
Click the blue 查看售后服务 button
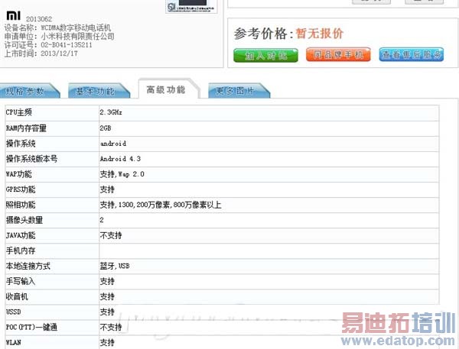412,55
